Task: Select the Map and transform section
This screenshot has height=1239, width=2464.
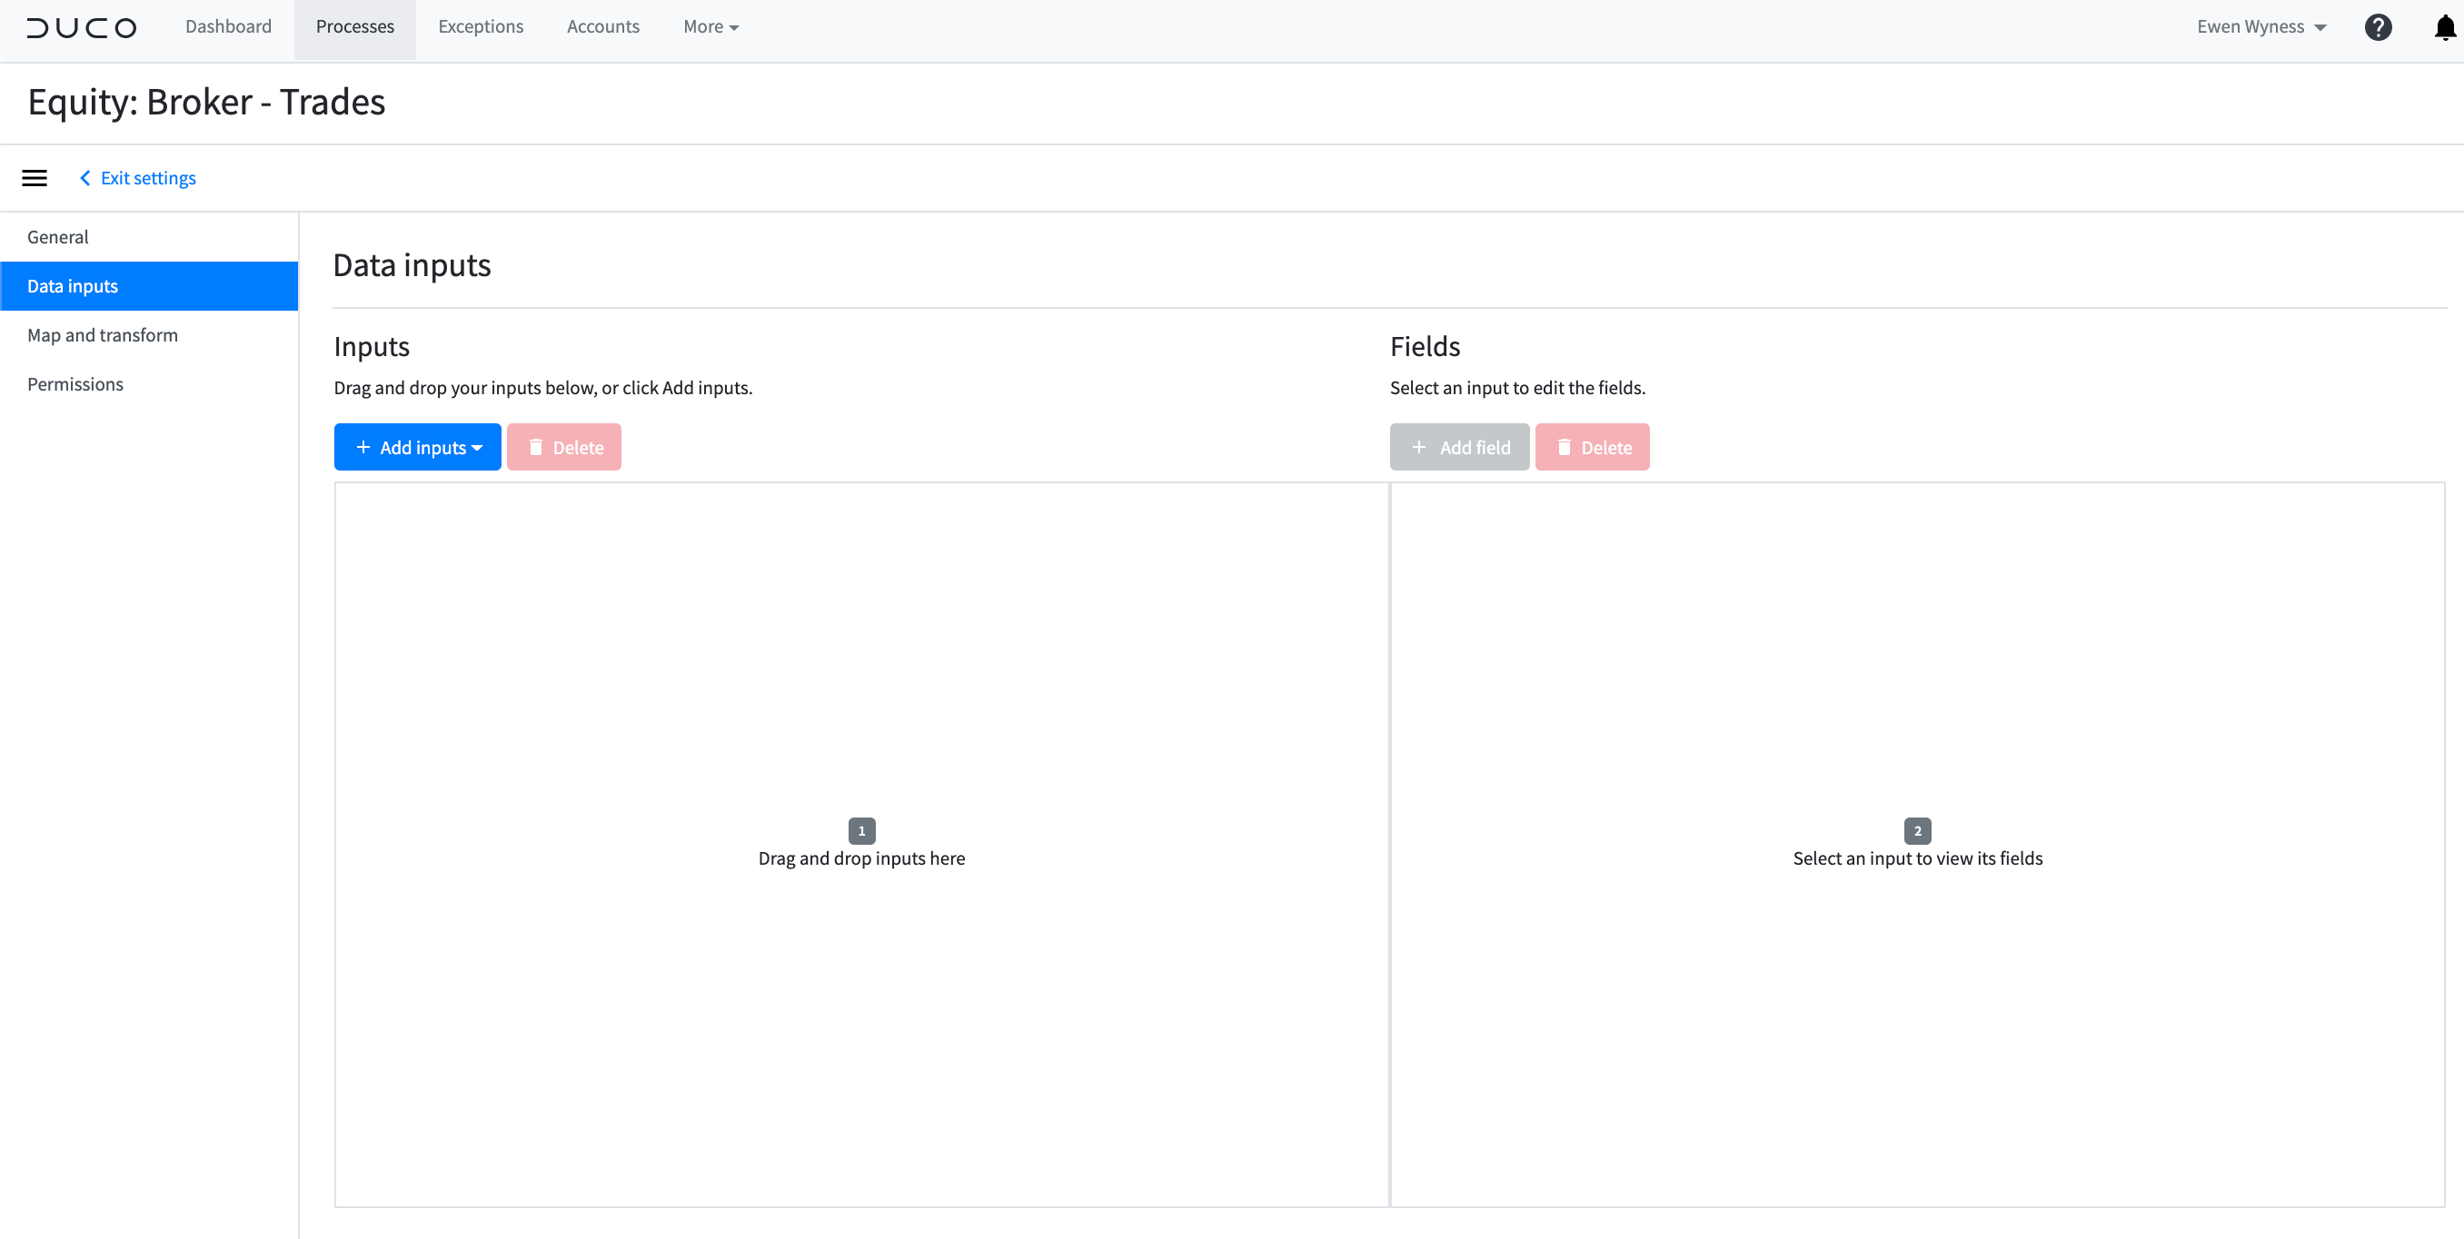Action: tap(103, 334)
